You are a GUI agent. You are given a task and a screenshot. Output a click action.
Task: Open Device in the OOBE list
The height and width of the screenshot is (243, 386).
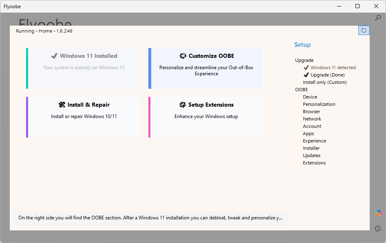pos(310,97)
